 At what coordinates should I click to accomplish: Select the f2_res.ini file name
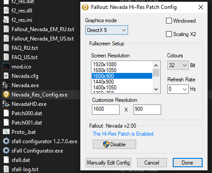click(x=22, y=20)
